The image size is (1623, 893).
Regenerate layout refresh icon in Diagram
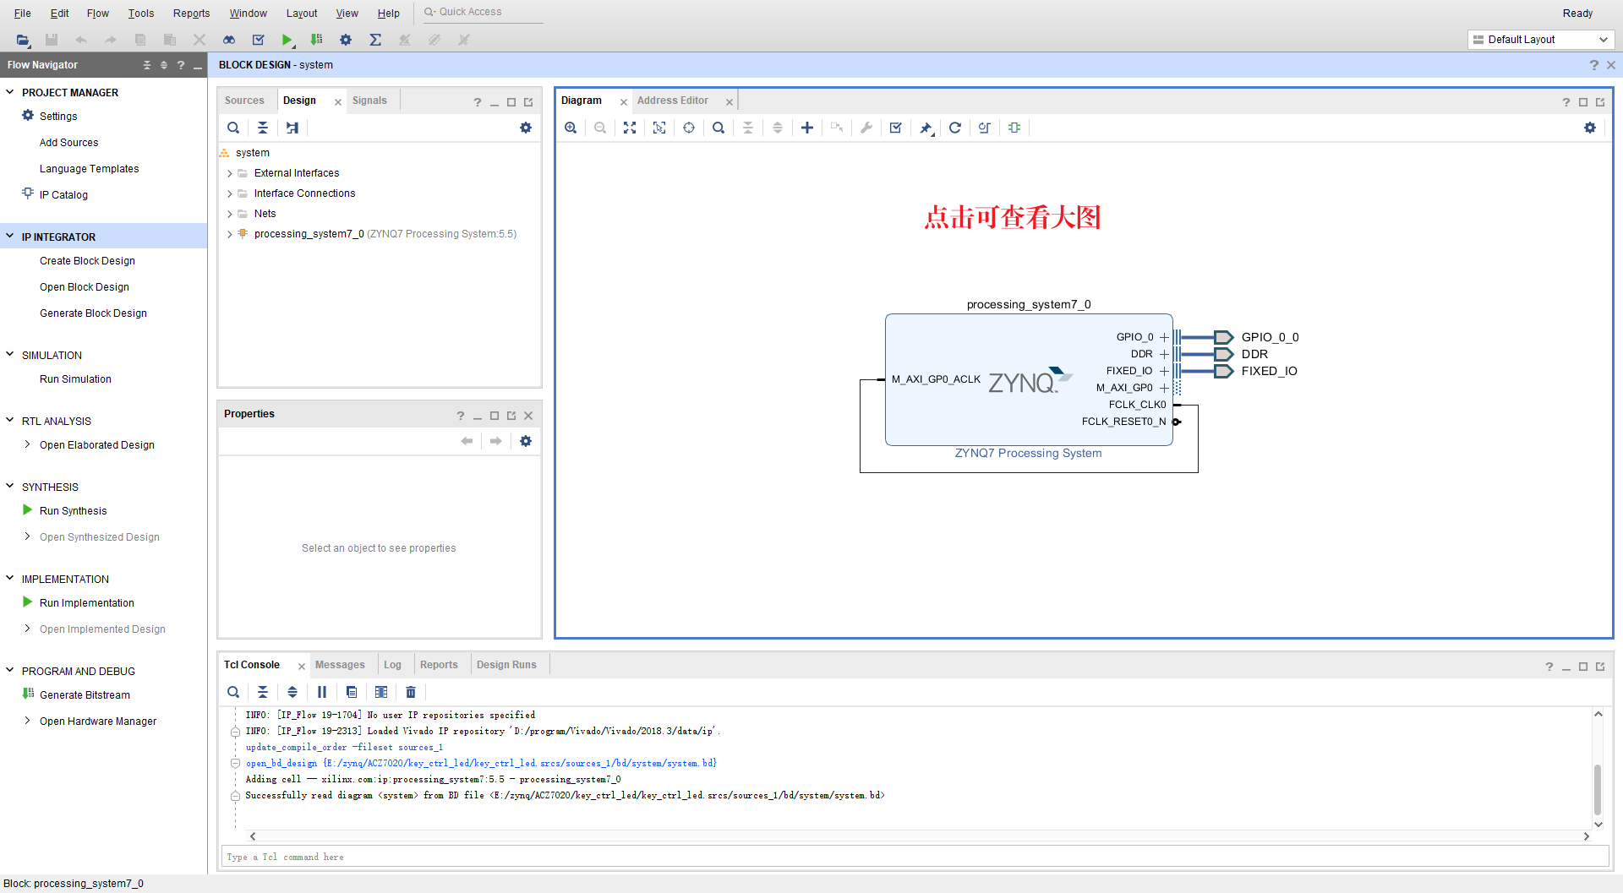click(955, 128)
